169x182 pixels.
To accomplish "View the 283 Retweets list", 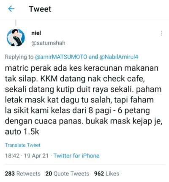I will (23, 174).
